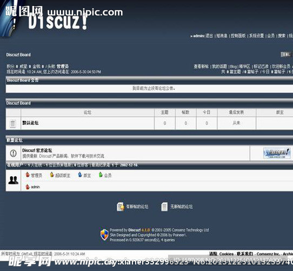Click the 帖数 column header
Viewport: 293px width, 271px height.
click(x=185, y=112)
